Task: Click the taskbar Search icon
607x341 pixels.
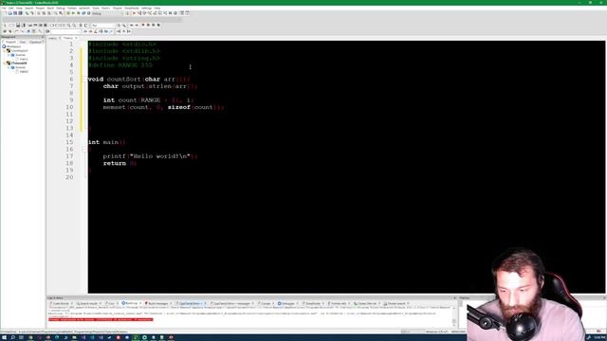Action: [x=12, y=337]
